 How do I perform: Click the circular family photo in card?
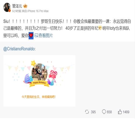pyautogui.click(x=39, y=72)
